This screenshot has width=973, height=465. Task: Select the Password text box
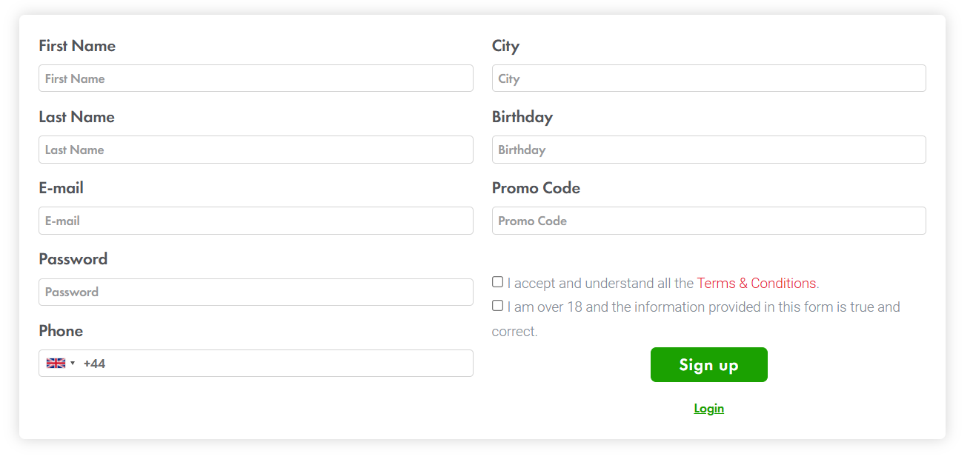[256, 292]
